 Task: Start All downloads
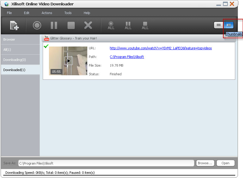(111, 25)
